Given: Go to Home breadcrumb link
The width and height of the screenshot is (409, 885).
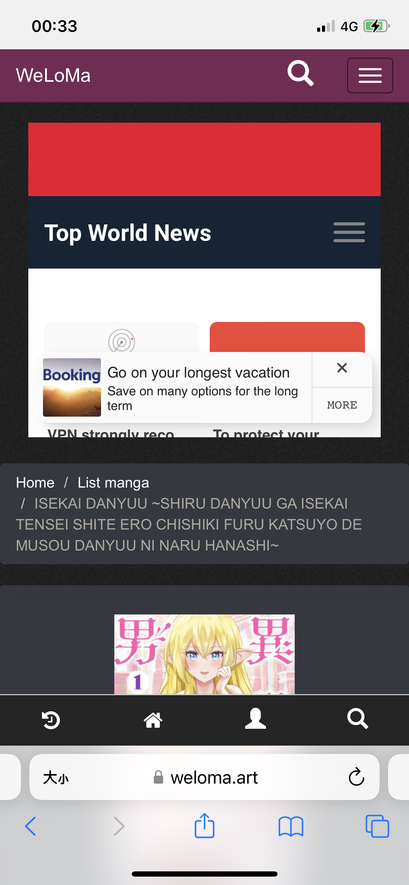Looking at the screenshot, I should (x=35, y=483).
